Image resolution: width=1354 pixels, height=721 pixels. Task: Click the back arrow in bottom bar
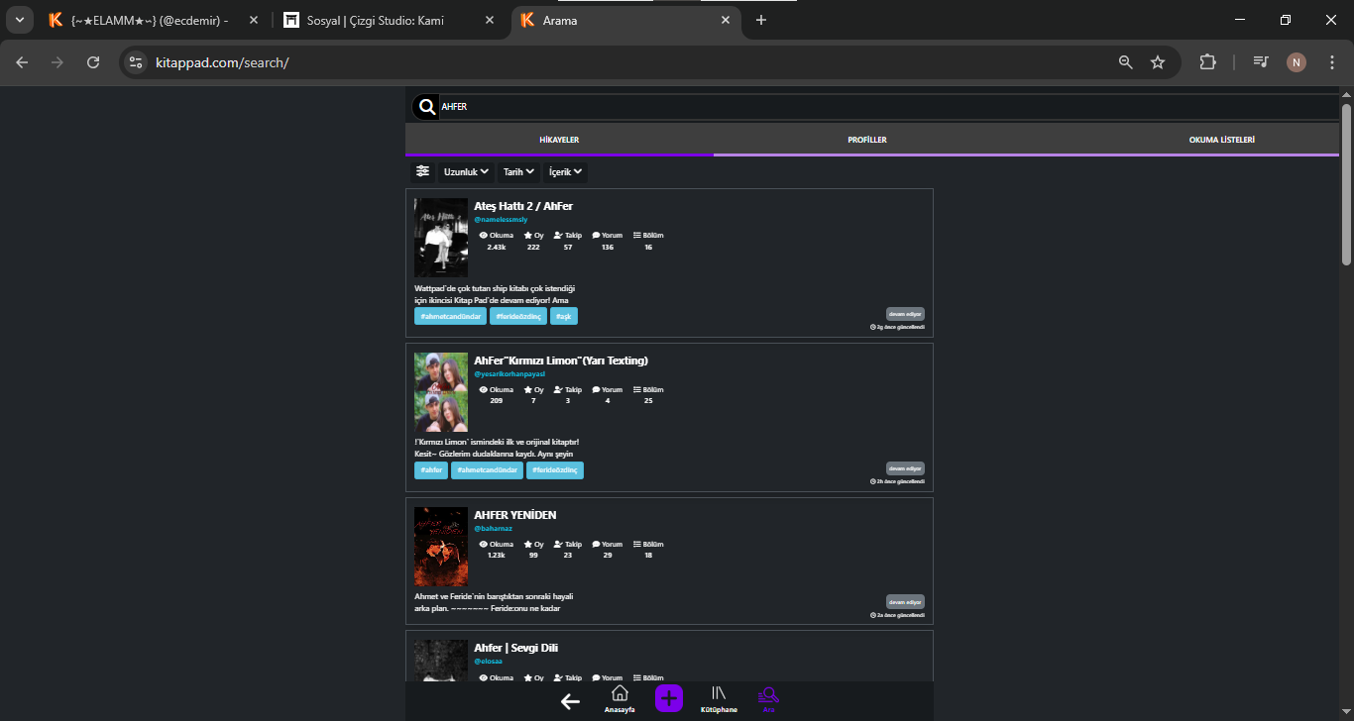point(570,701)
